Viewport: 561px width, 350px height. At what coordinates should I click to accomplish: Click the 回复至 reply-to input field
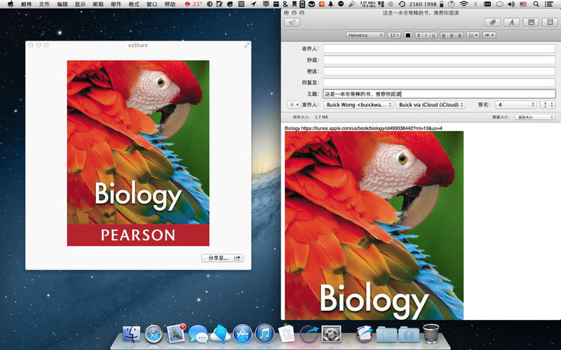point(440,83)
